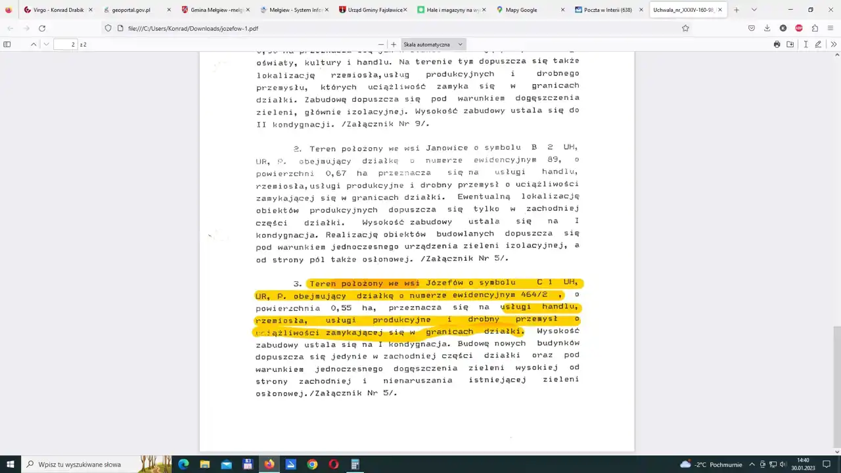The image size is (841, 473).
Task: Go to previous PDF page
Action: [x=34, y=44]
